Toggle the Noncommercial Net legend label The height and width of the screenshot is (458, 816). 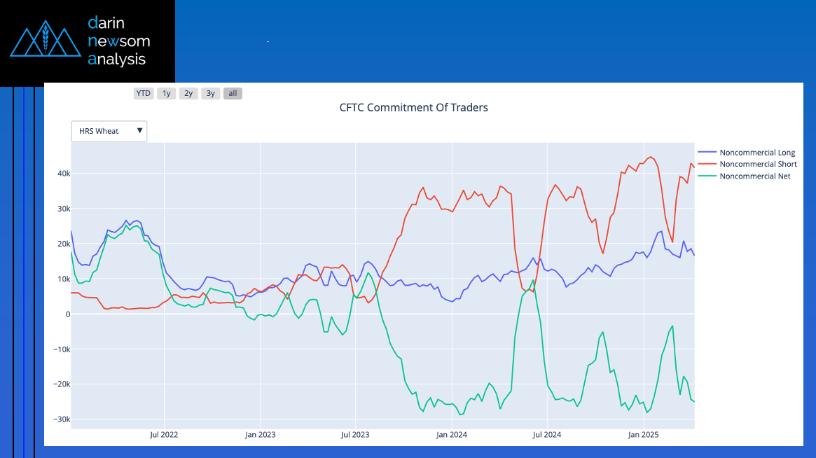point(754,176)
